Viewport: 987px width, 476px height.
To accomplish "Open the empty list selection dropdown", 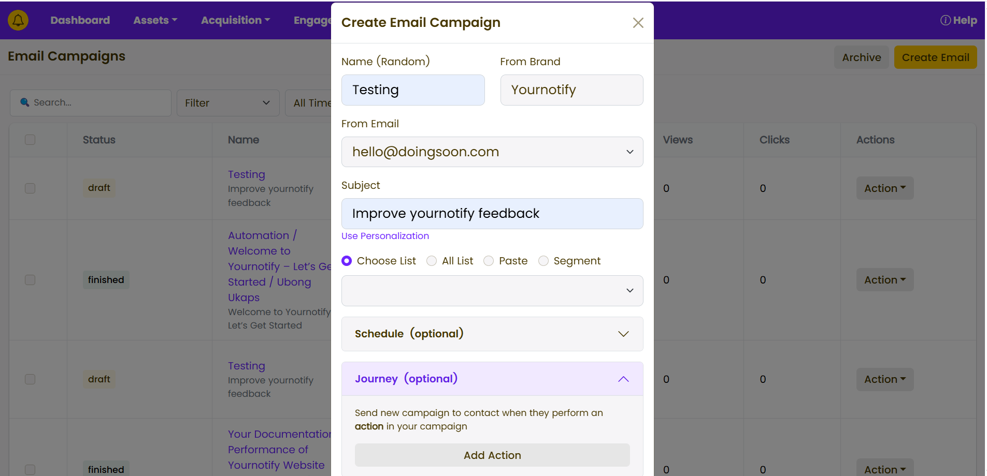I will (492, 291).
